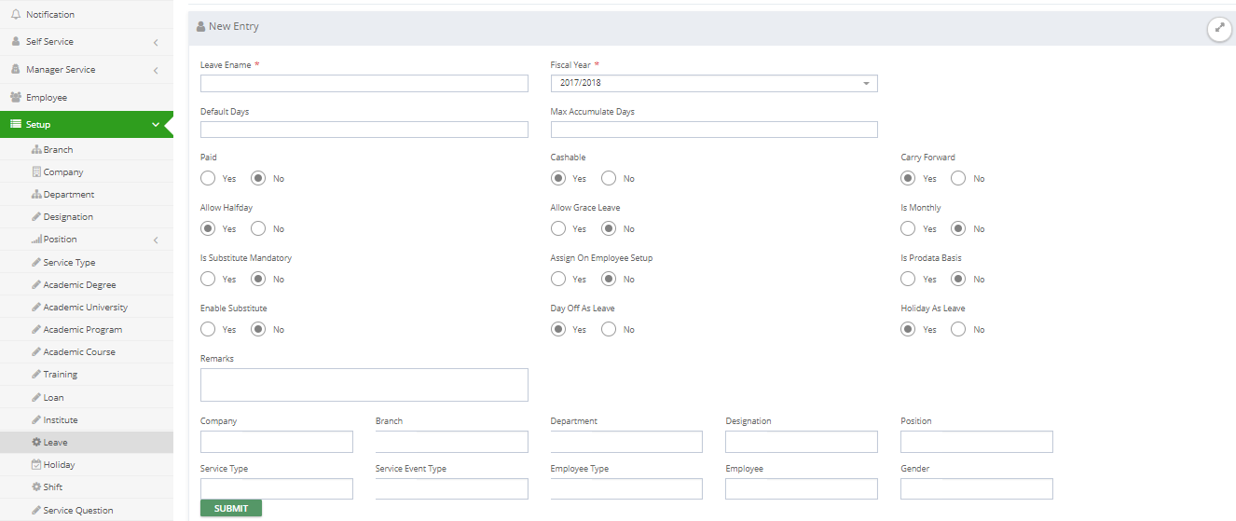Expand the Manager Service submenu
The image size is (1236, 521).
pyautogui.click(x=87, y=70)
